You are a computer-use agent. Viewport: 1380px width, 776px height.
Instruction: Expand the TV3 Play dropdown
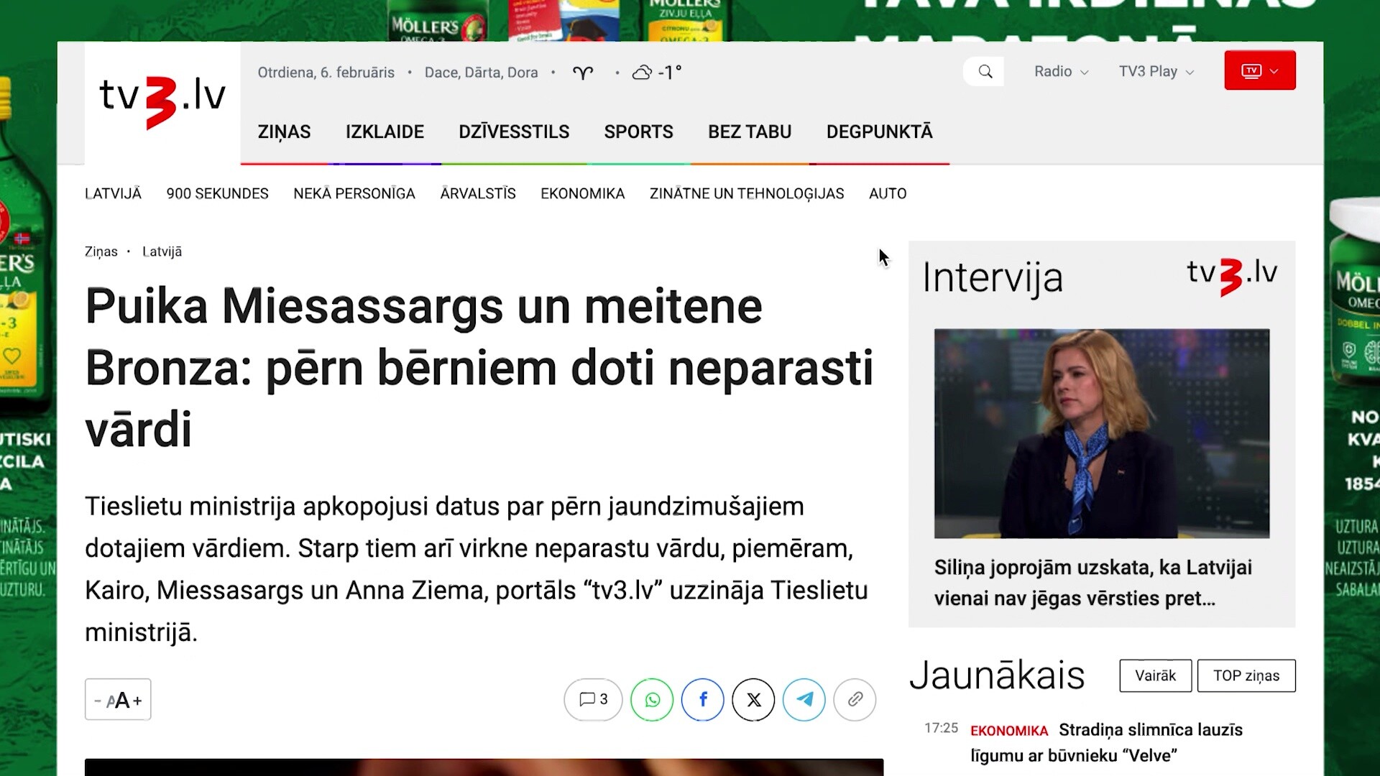(1156, 71)
